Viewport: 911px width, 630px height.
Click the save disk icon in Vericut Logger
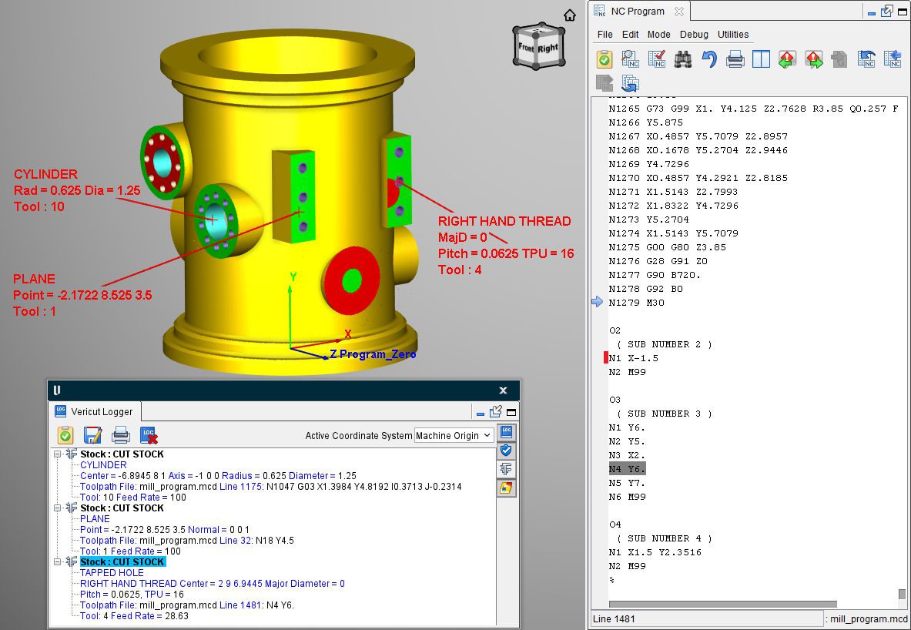(x=93, y=435)
